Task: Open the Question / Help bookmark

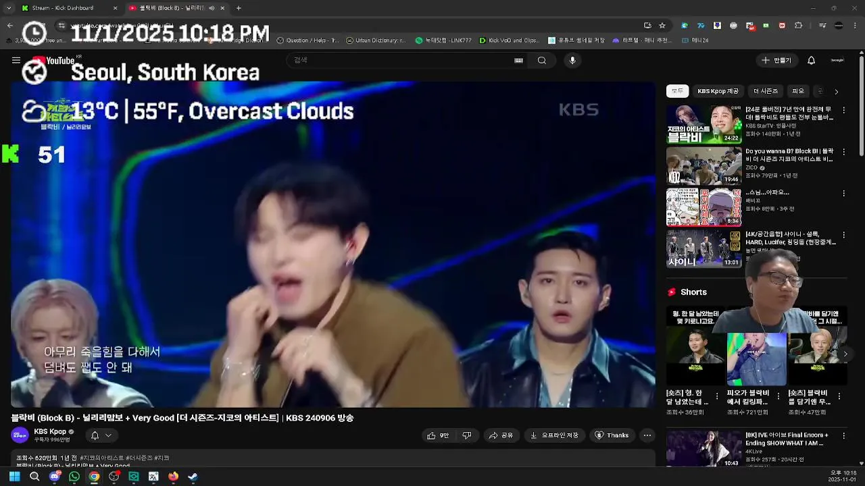Action: tap(308, 40)
